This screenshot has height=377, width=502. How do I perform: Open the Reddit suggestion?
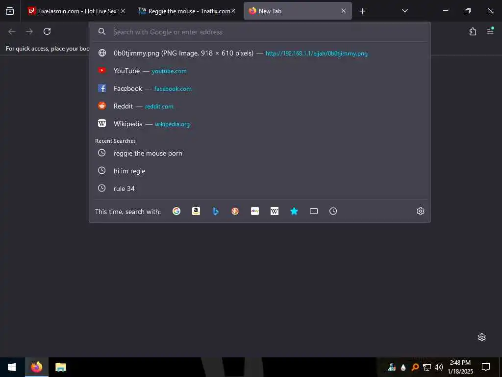click(260, 106)
